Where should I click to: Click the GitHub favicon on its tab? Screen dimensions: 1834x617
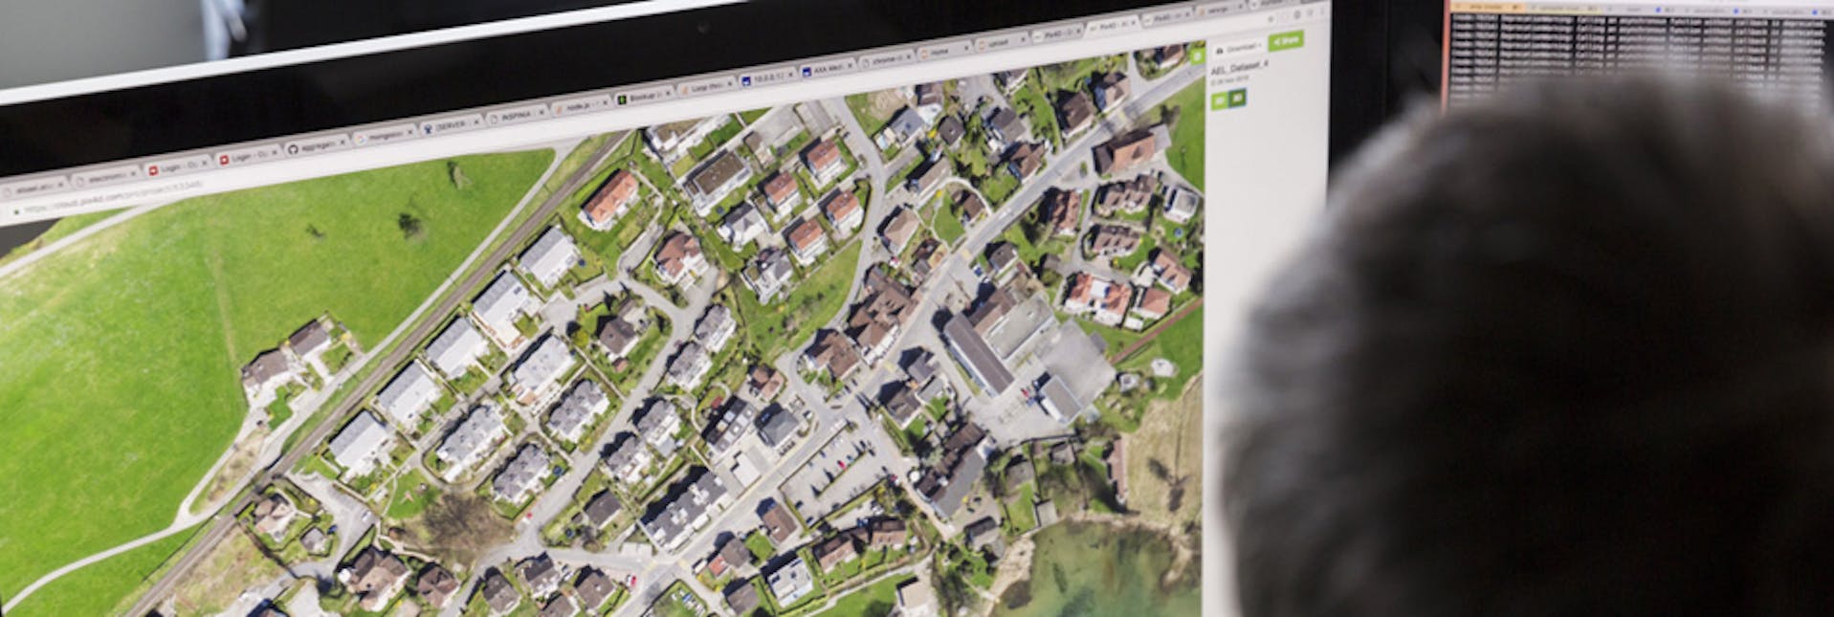pos(293,149)
